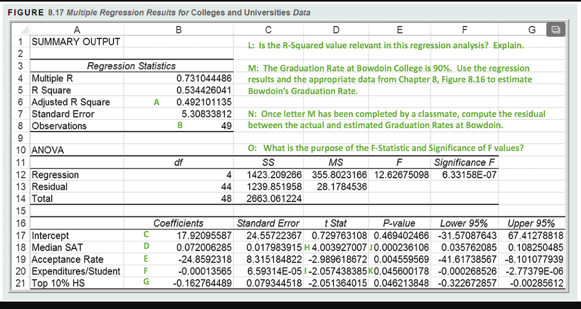Open the comment icon beside column G
581x309 pixels.
(x=556, y=29)
